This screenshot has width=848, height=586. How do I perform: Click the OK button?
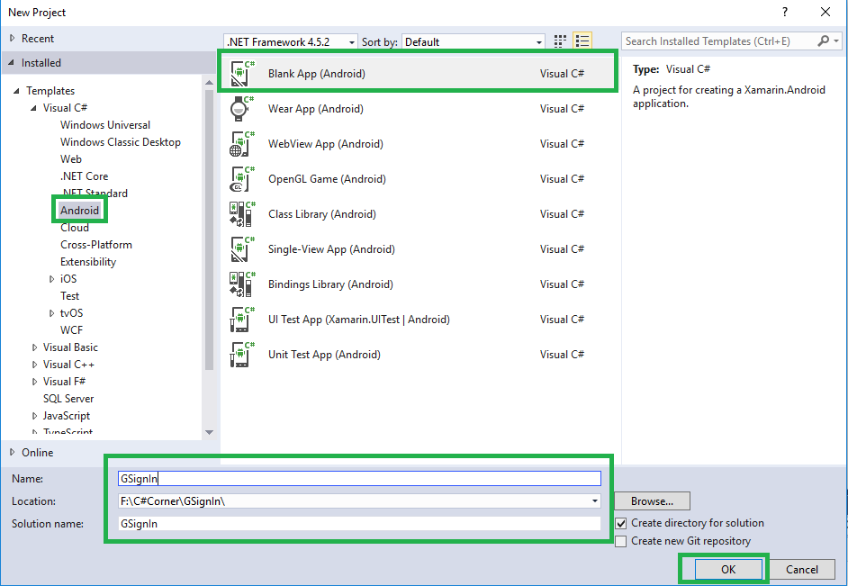click(728, 569)
